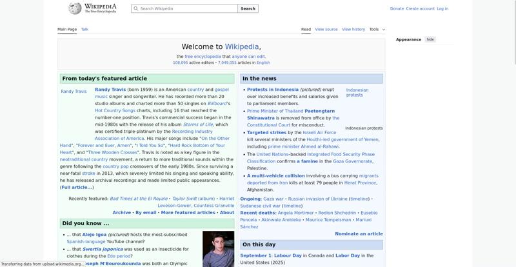516x267 pixels.
Task: Open Create account link
Action: [421, 8]
